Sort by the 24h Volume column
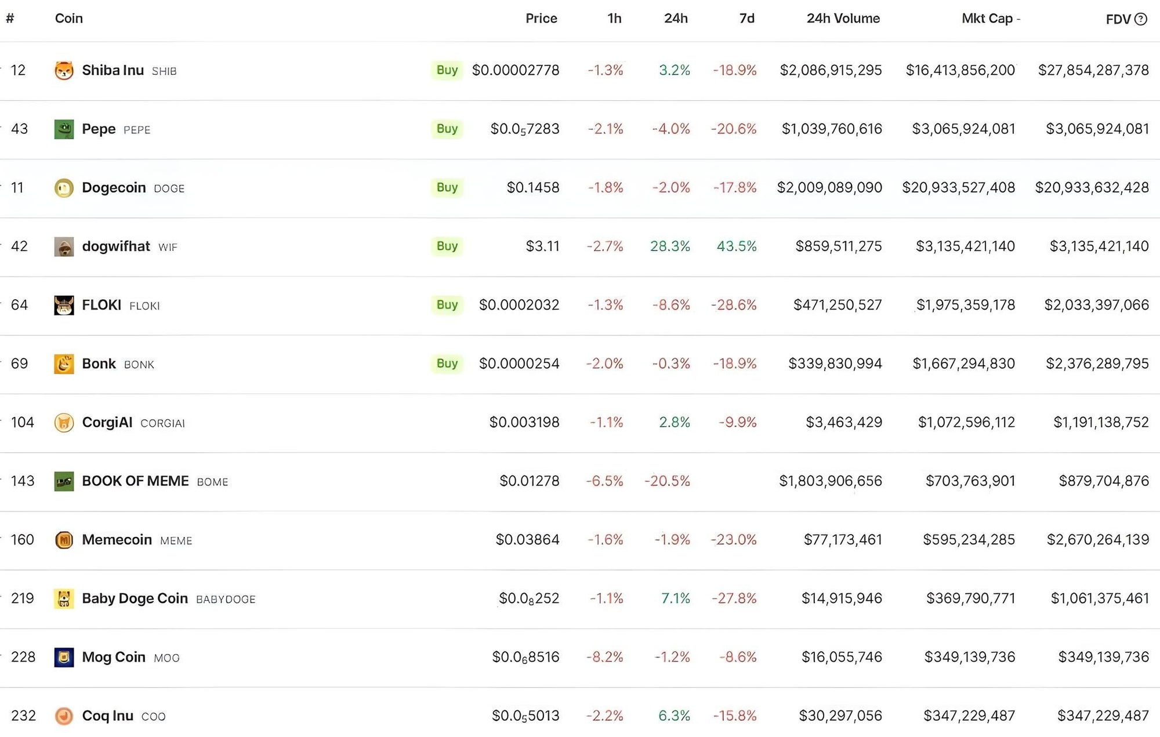1160x737 pixels. 843,19
